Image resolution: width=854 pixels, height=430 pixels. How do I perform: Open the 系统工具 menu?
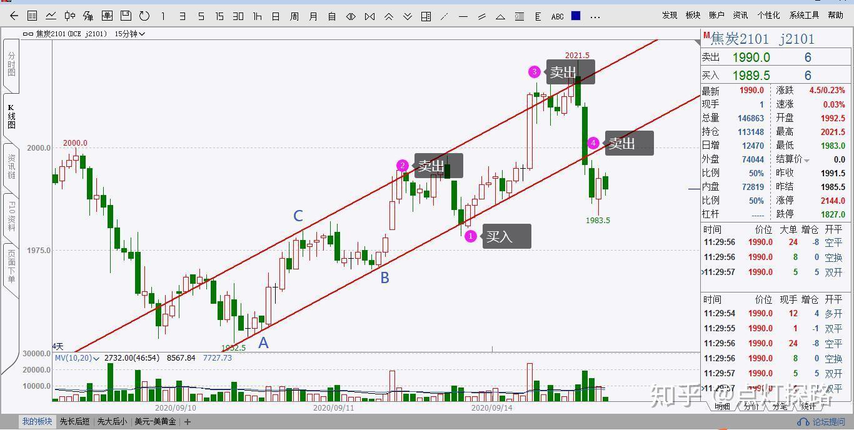(x=804, y=15)
